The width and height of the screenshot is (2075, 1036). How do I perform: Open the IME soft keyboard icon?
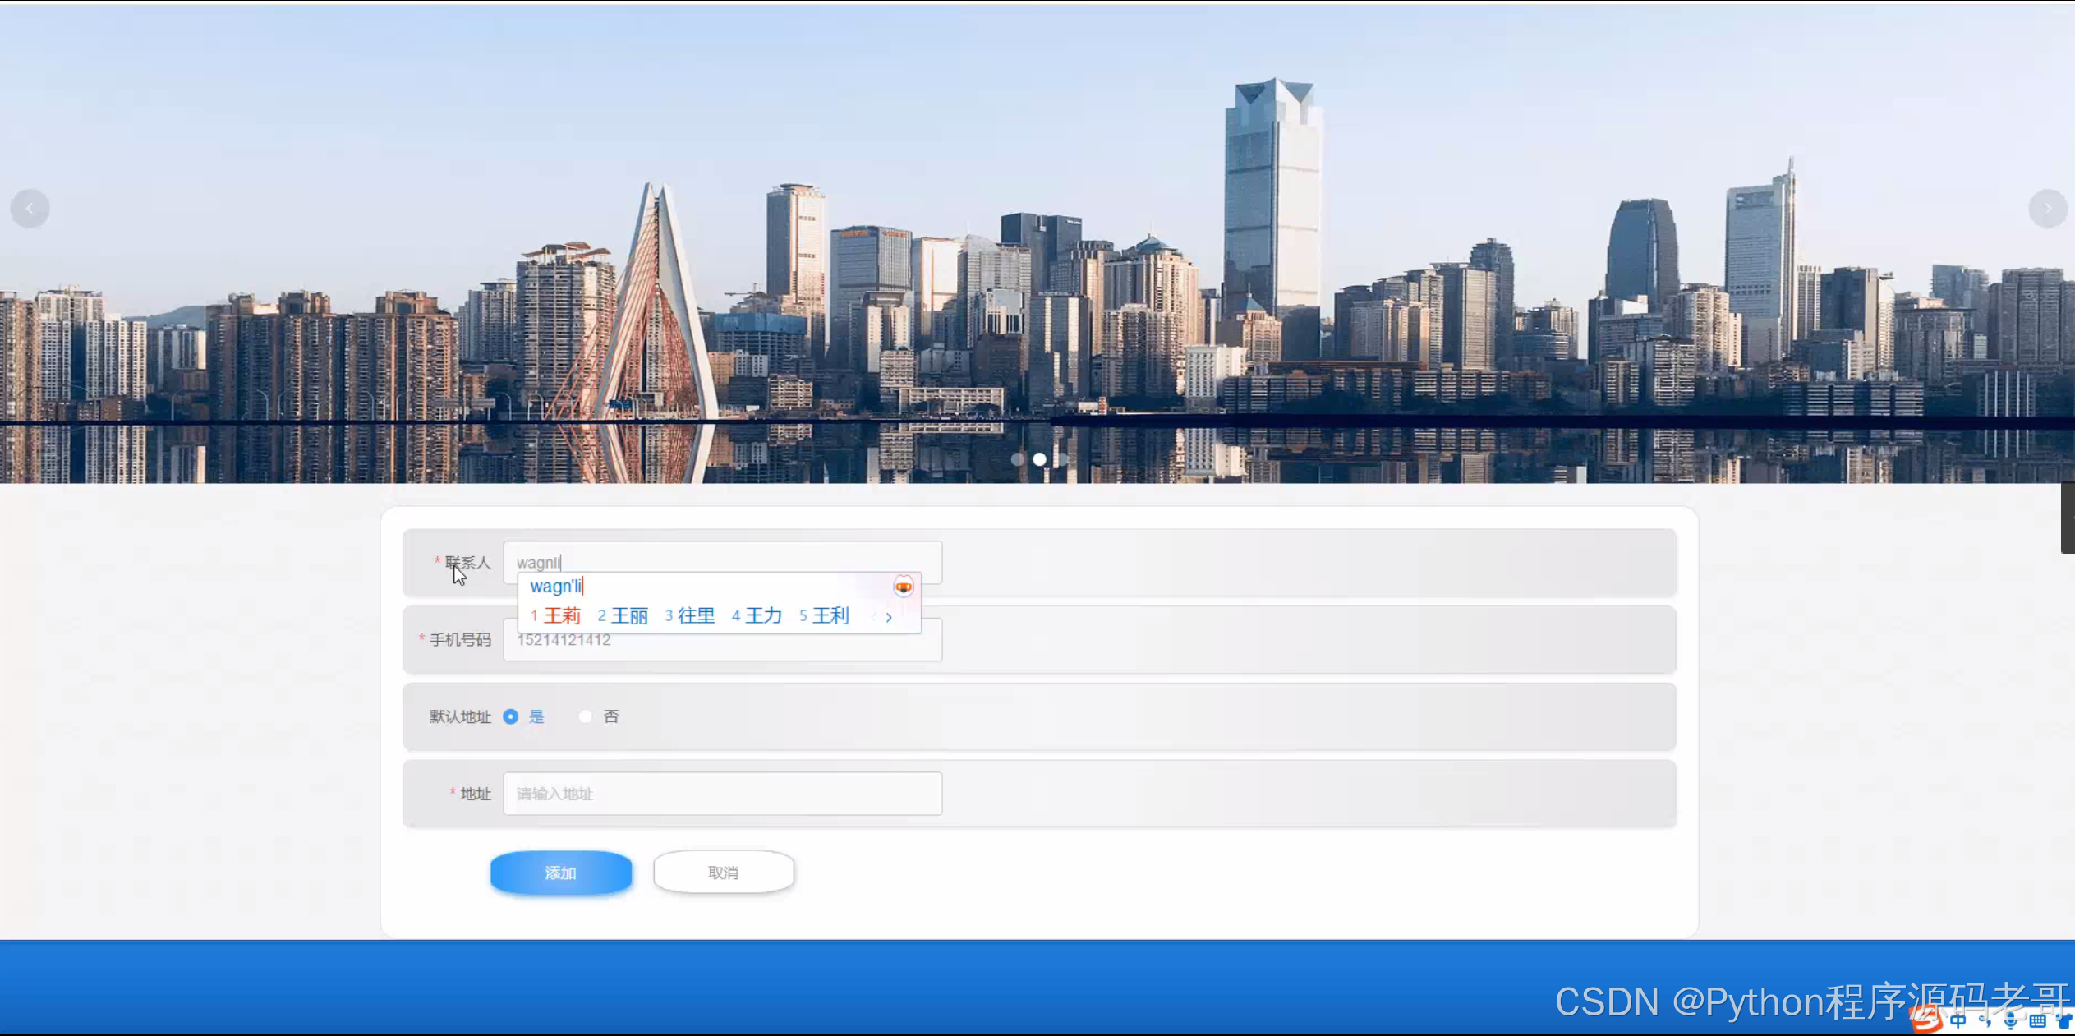(2037, 1020)
